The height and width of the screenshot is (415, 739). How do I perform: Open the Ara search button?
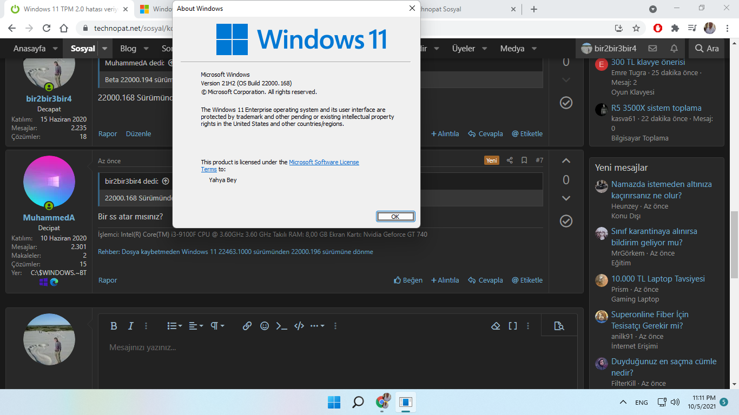[x=707, y=49]
